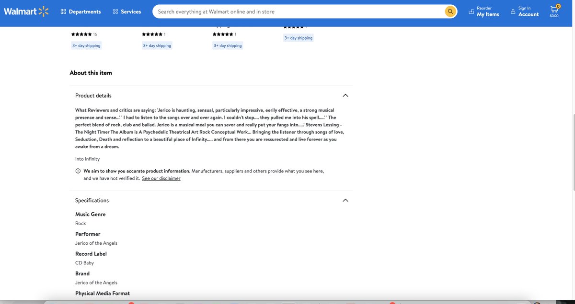Click the Brand heading
The image size is (575, 304).
coord(82,273)
